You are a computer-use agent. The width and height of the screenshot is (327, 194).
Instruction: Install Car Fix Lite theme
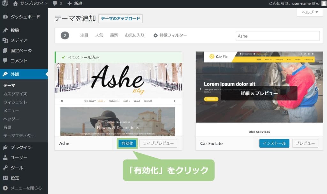click(274, 143)
